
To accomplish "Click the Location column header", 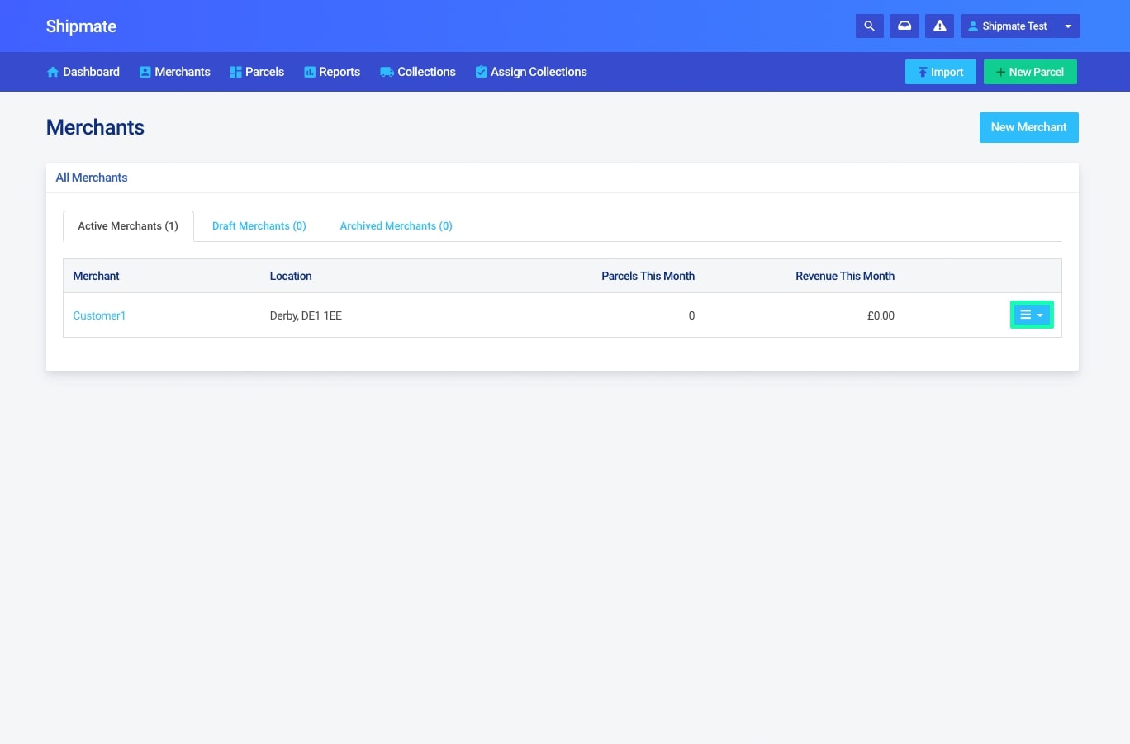I will tap(291, 276).
